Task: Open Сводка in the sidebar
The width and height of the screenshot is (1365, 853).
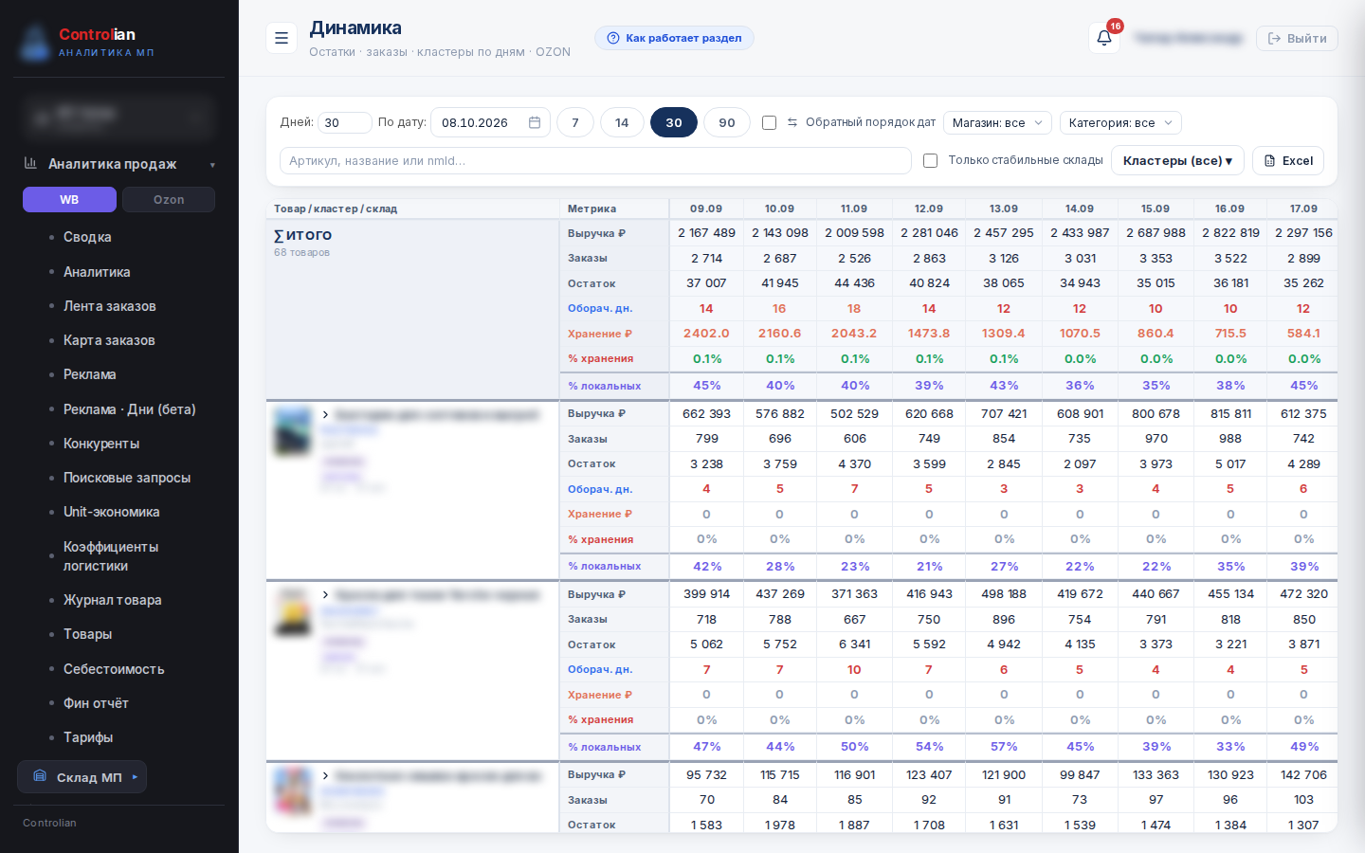Action: tap(87, 237)
